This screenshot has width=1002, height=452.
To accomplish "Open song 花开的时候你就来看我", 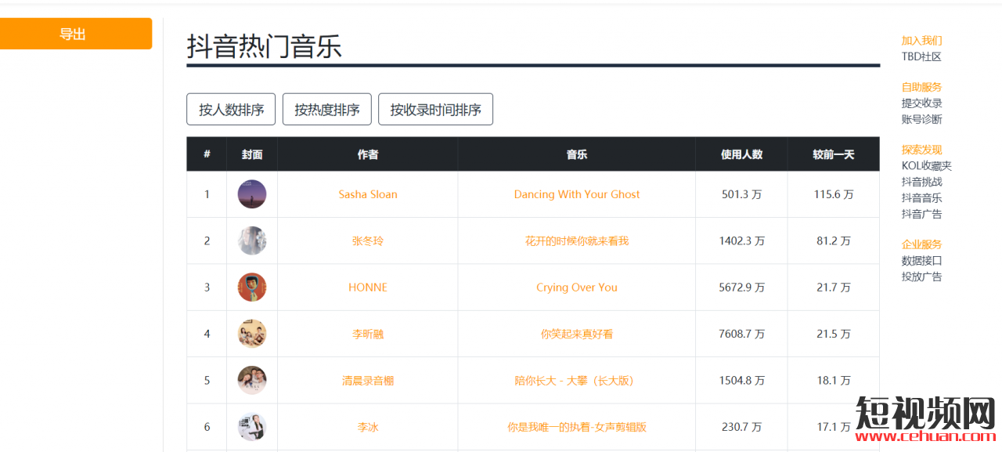I will pyautogui.click(x=577, y=240).
